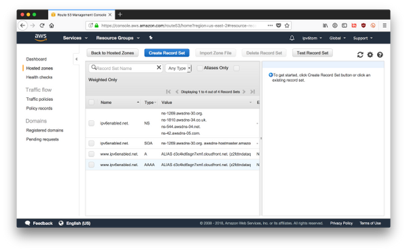This screenshot has height=251, width=407.
Task: Open the help question mark icon
Action: 380,54
